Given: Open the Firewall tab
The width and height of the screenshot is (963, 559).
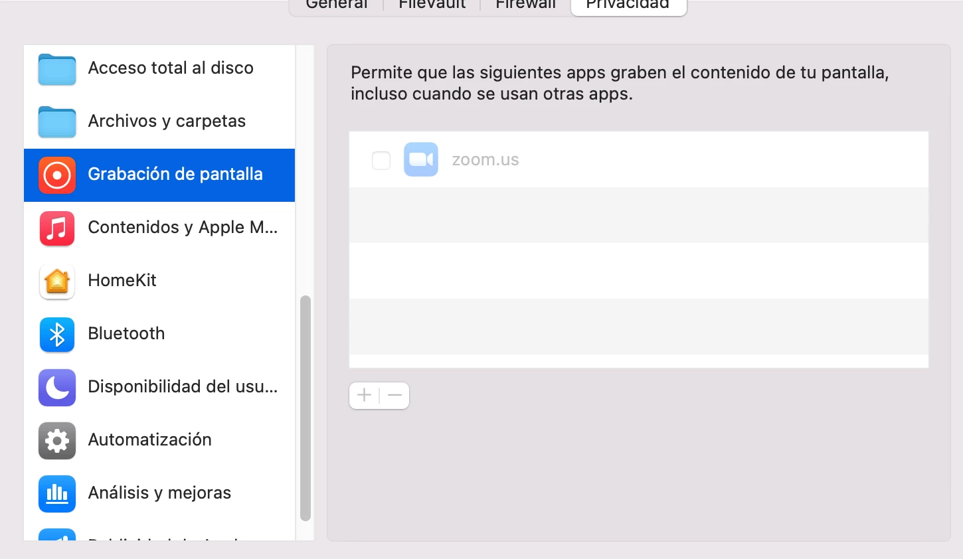Looking at the screenshot, I should point(525,5).
